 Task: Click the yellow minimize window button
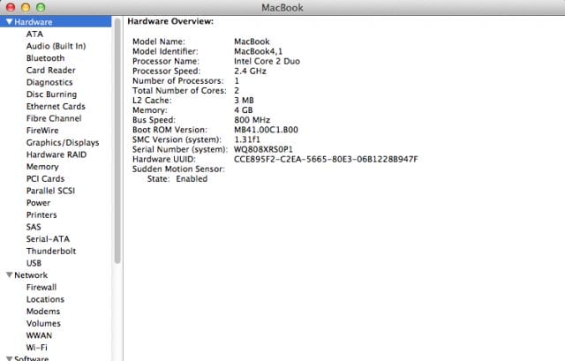[25, 7]
